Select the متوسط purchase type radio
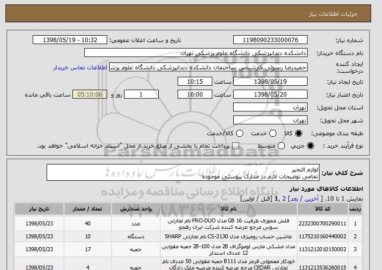 (281, 146)
